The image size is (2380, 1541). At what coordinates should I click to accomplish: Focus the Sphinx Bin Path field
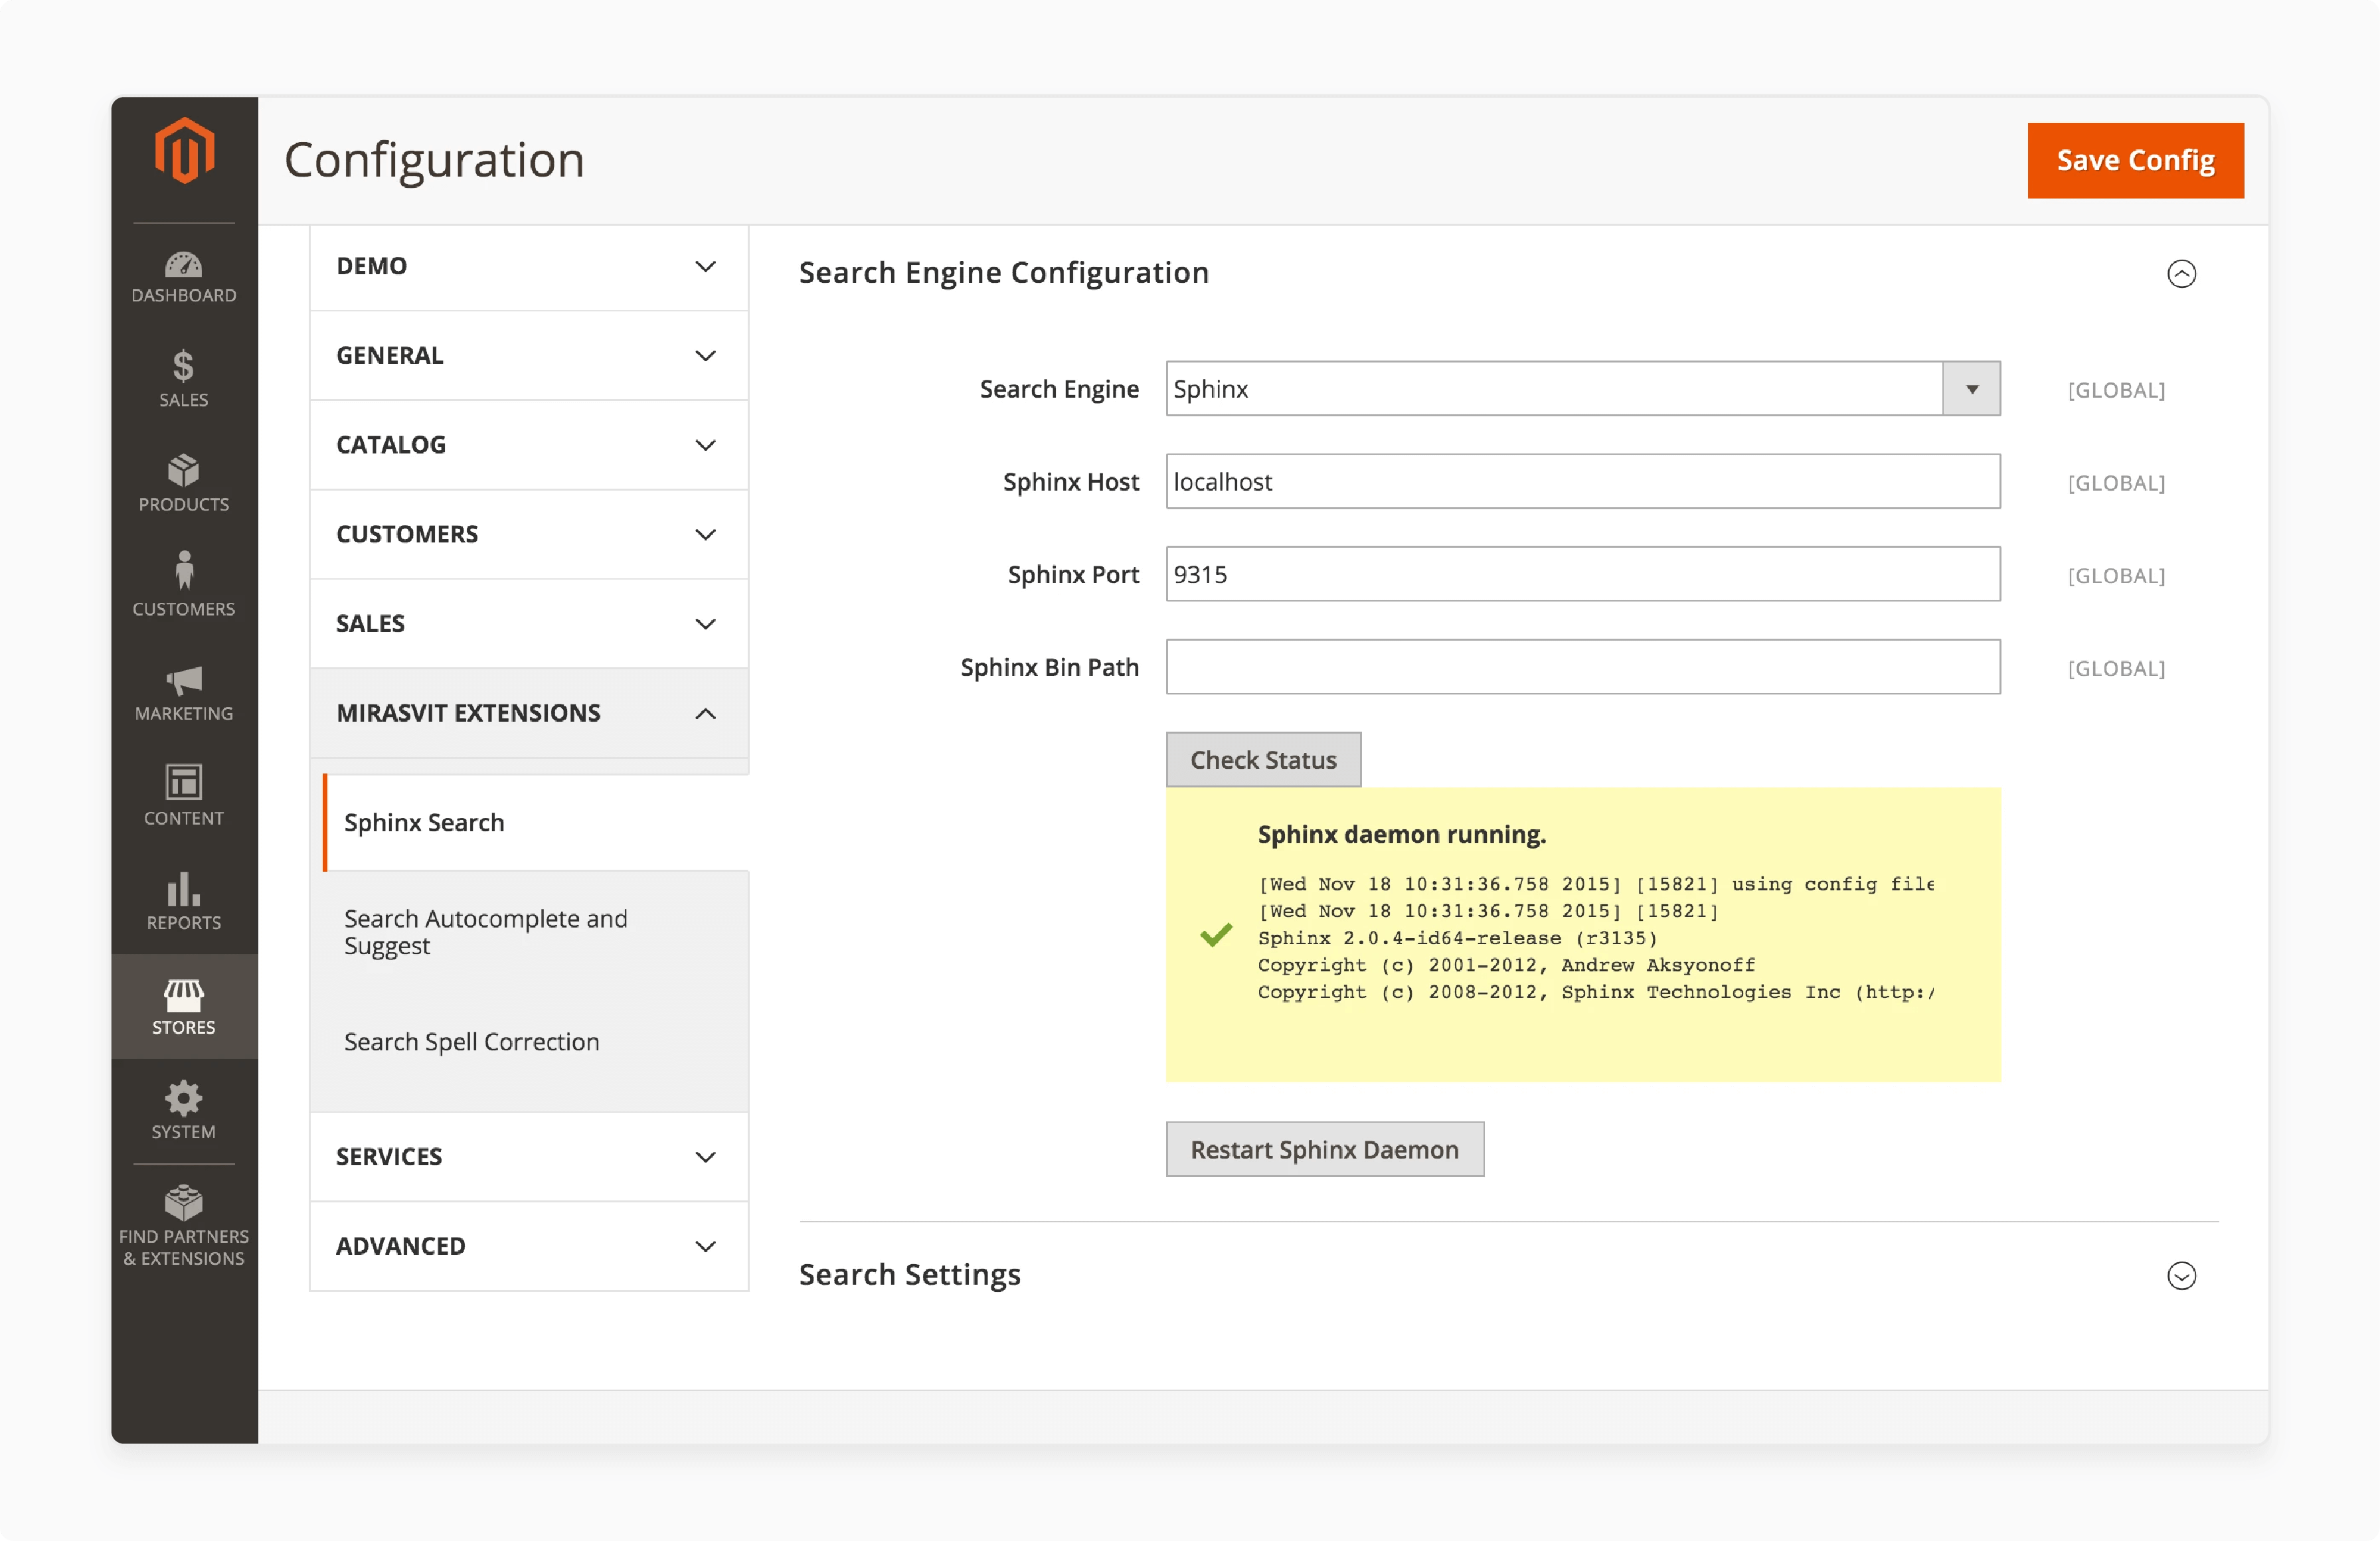click(x=1583, y=667)
